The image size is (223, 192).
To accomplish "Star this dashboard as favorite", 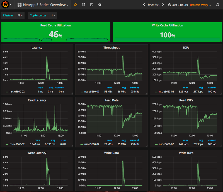I will (x=75, y=5).
